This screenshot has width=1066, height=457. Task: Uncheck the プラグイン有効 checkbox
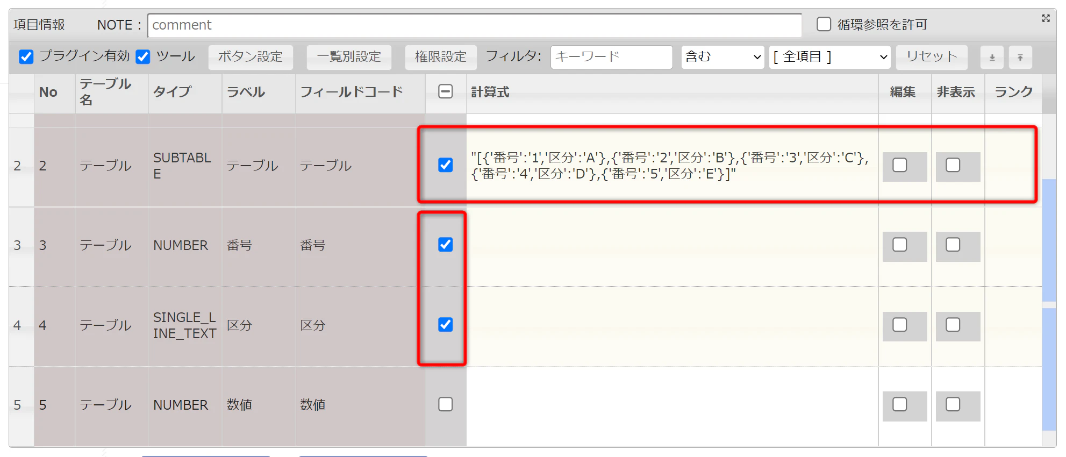[x=26, y=56]
